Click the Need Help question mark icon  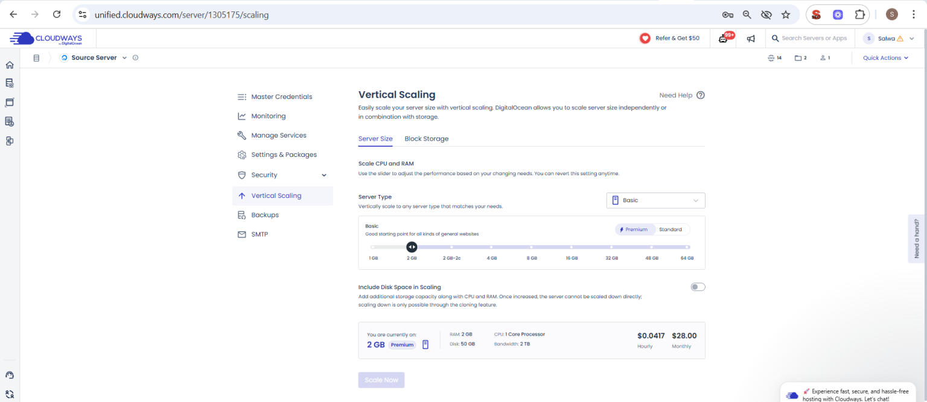pos(700,95)
